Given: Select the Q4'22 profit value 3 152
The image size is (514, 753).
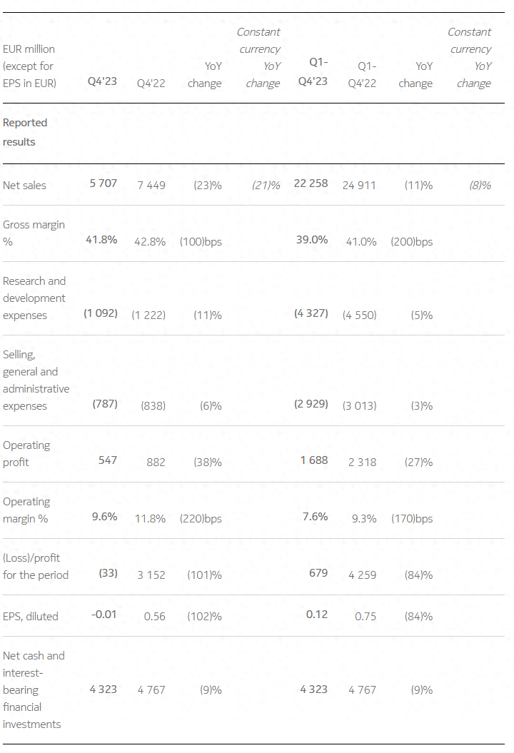Looking at the screenshot, I should [x=151, y=575].
